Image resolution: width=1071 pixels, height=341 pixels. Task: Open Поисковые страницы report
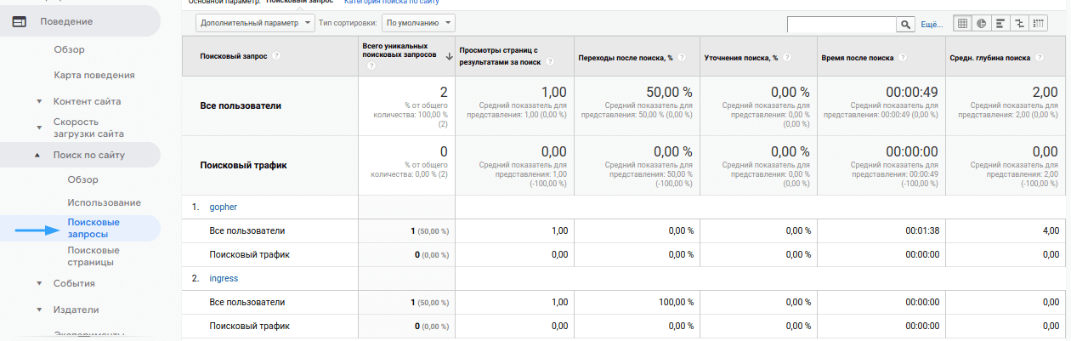pos(93,256)
